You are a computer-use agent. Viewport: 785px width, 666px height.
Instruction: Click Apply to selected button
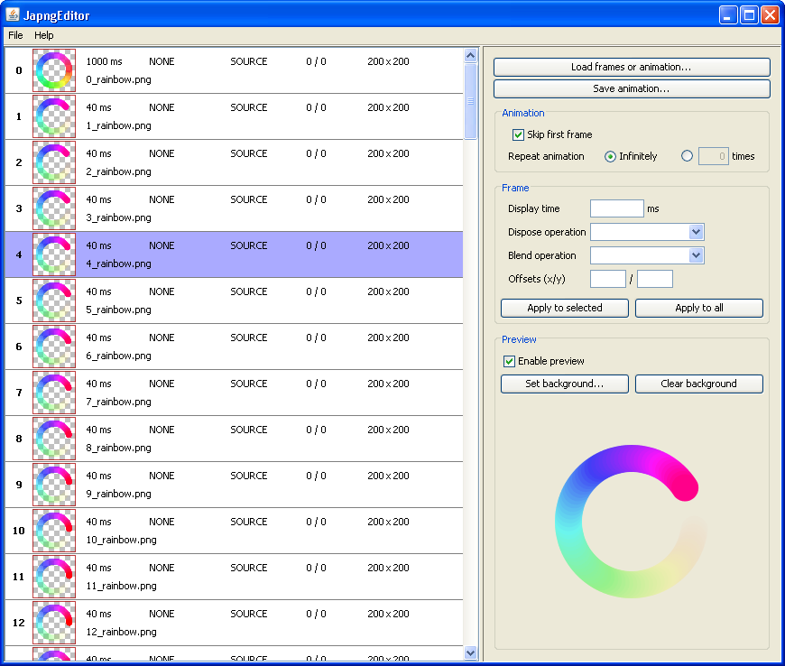565,308
